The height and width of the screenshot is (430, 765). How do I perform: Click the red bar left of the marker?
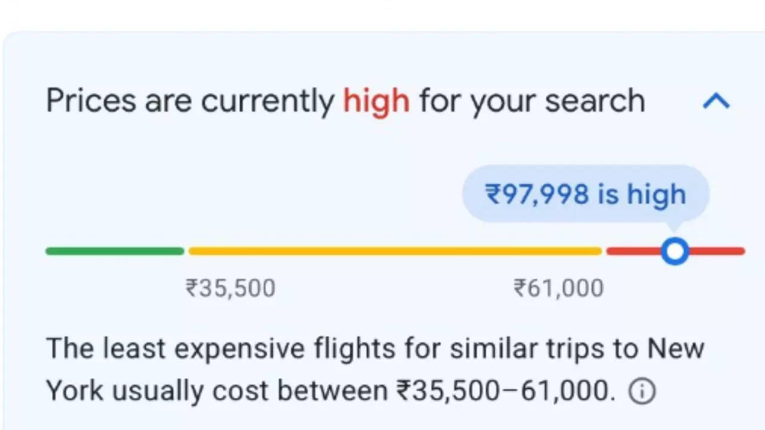[x=632, y=251]
